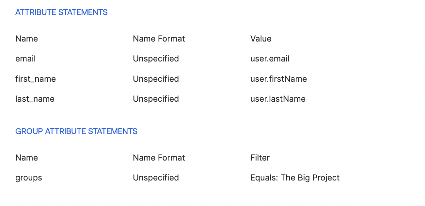Select the first_name attribute name
Image resolution: width=425 pixels, height=206 pixels.
pos(35,79)
